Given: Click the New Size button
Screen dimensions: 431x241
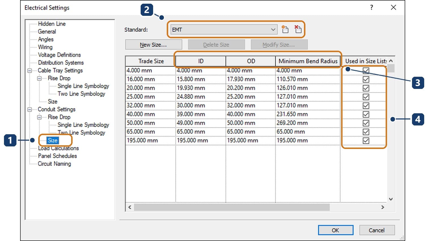Looking at the screenshot, I should pyautogui.click(x=153, y=45).
